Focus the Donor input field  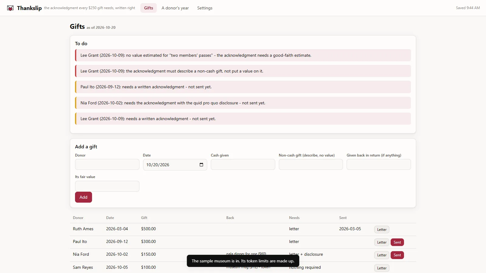coord(107,164)
